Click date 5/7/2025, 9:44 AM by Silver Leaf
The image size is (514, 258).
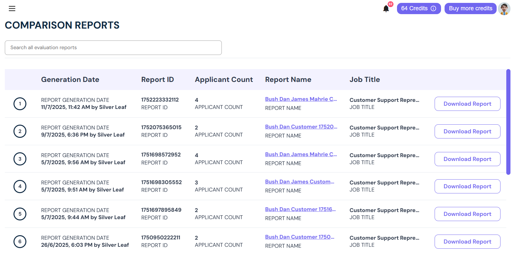[x=83, y=218]
